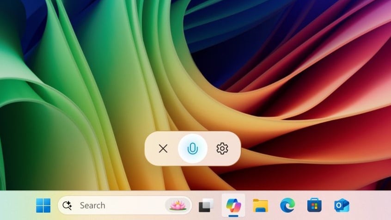Launch Microsoft Edge browser

tap(287, 205)
